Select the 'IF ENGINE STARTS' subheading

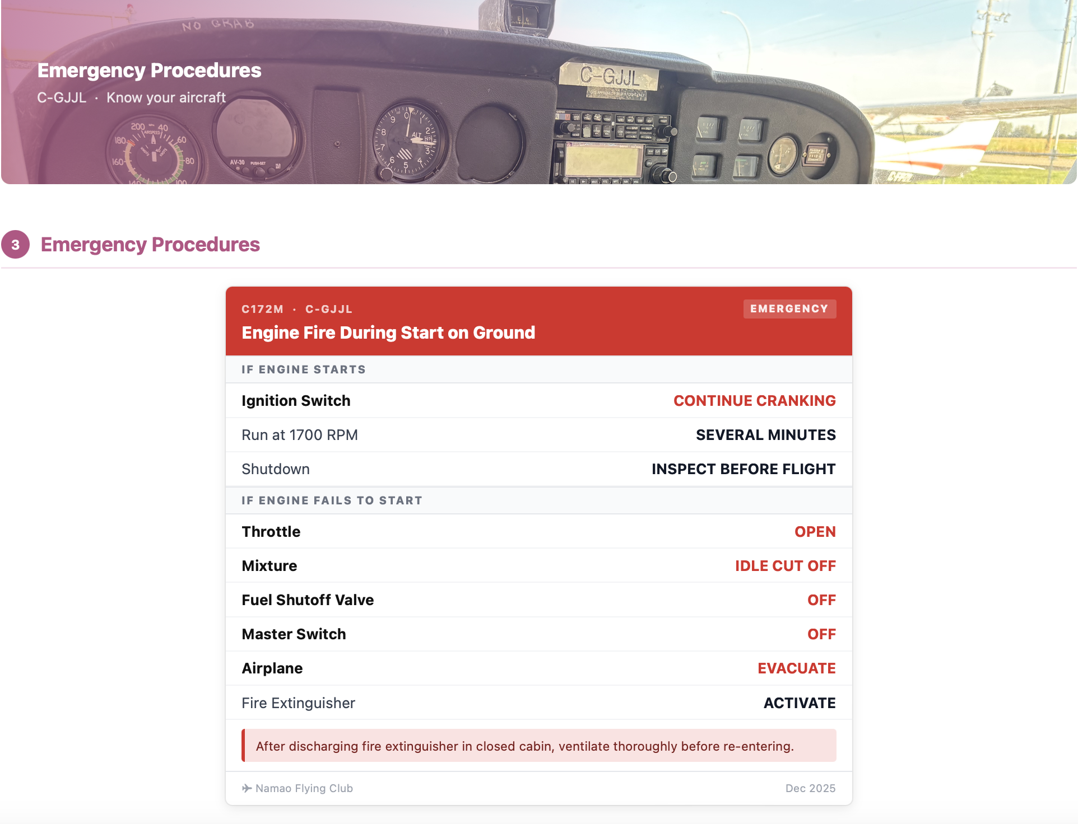pos(304,369)
